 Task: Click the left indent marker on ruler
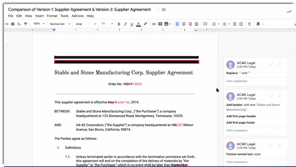click(x=54, y=30)
